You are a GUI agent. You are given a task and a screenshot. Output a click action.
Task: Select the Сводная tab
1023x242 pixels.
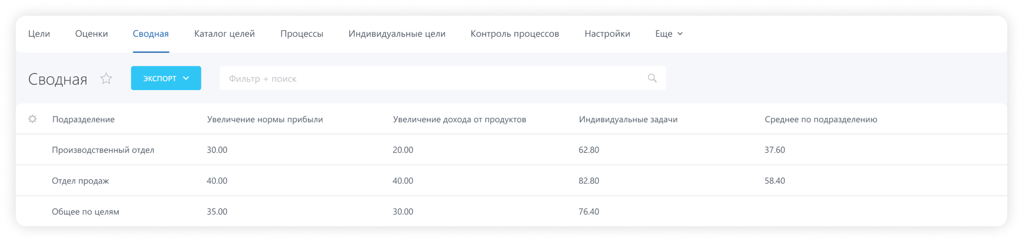click(151, 34)
